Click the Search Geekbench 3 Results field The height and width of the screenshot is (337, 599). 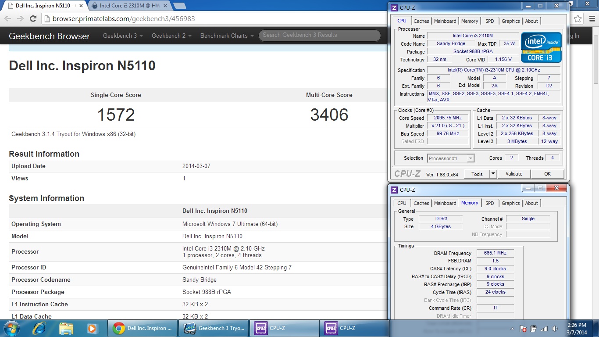click(x=319, y=35)
